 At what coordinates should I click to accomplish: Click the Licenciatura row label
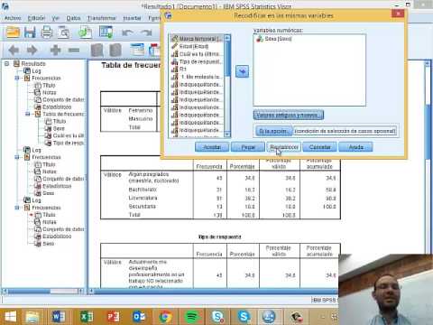point(143,198)
